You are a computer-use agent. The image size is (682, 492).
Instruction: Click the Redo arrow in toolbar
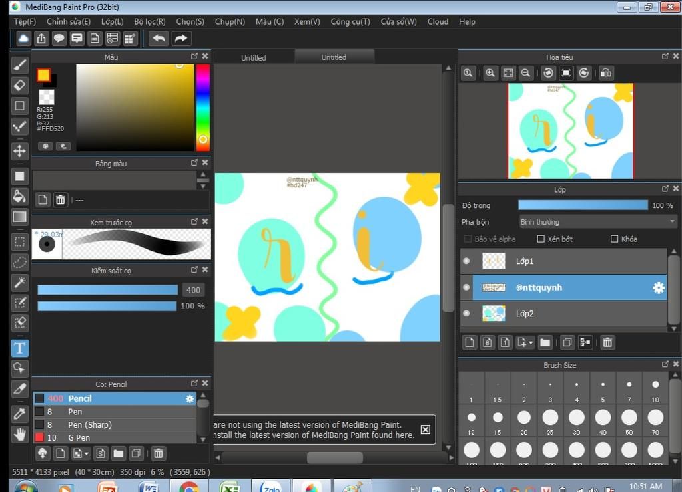pyautogui.click(x=181, y=38)
